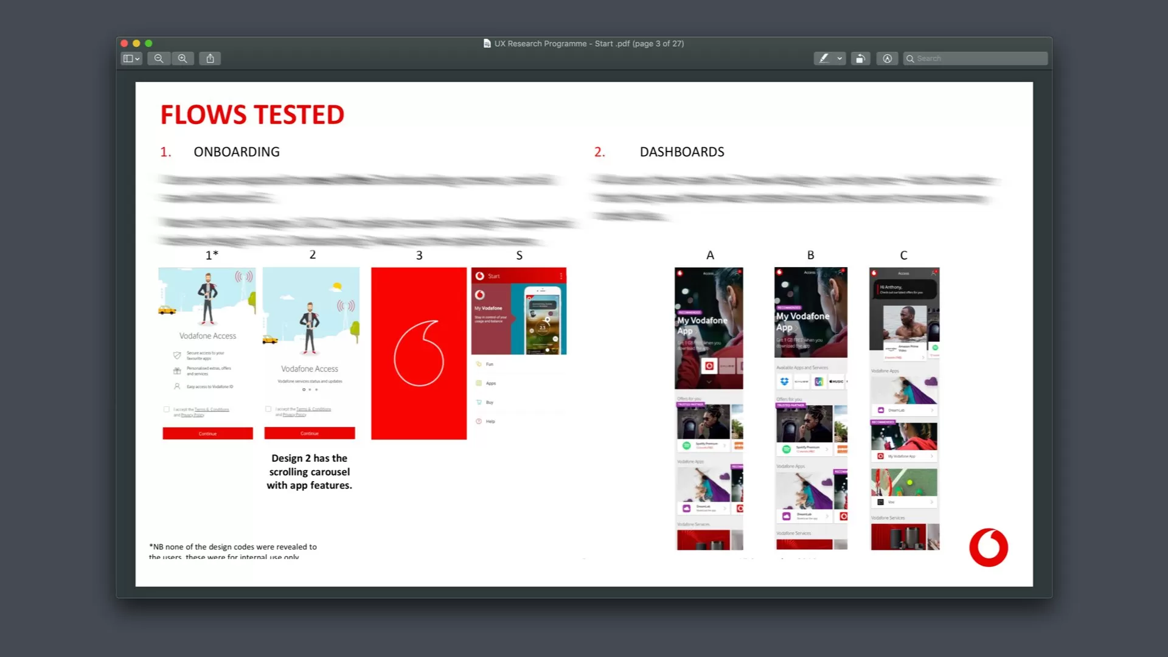Click the Vodafone logo at the slide's bottom right
Screen dimensions: 1168x657
(988, 547)
